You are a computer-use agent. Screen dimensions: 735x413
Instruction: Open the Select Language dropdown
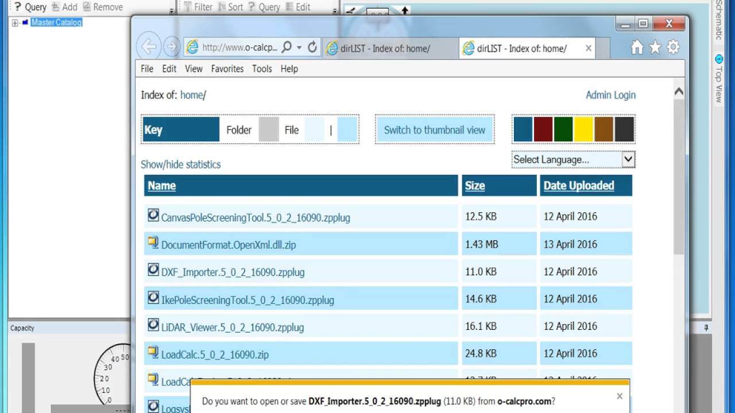click(x=573, y=159)
